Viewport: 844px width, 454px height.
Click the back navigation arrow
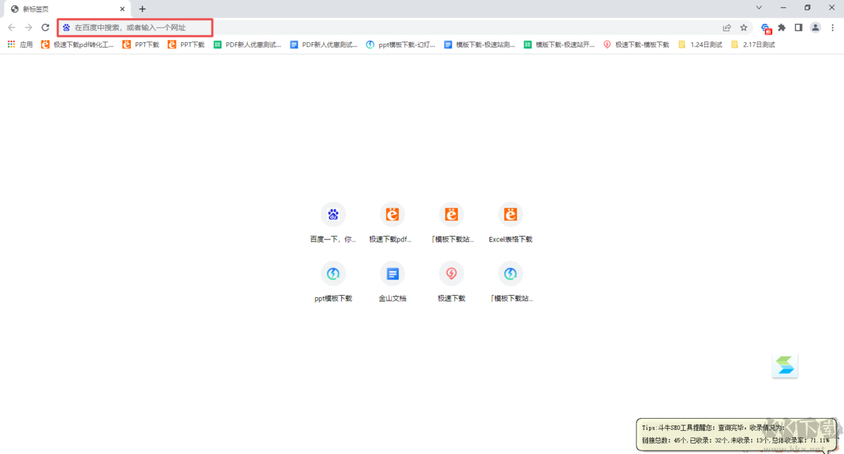click(x=11, y=27)
